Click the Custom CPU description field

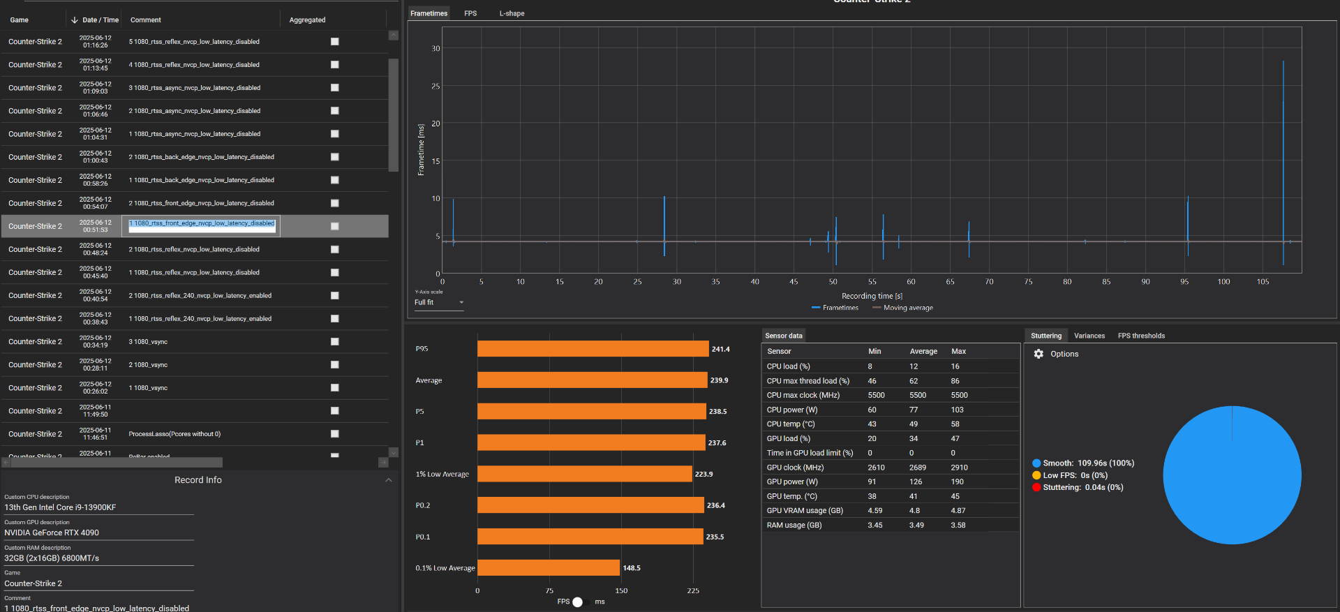99,507
